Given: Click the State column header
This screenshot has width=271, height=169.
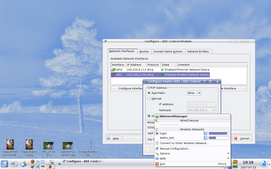Looking at the screenshot, I should tap(168, 65).
